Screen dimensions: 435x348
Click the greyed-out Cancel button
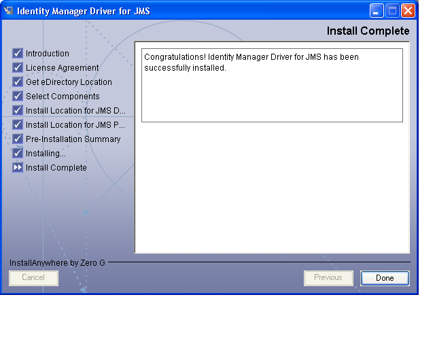point(33,278)
